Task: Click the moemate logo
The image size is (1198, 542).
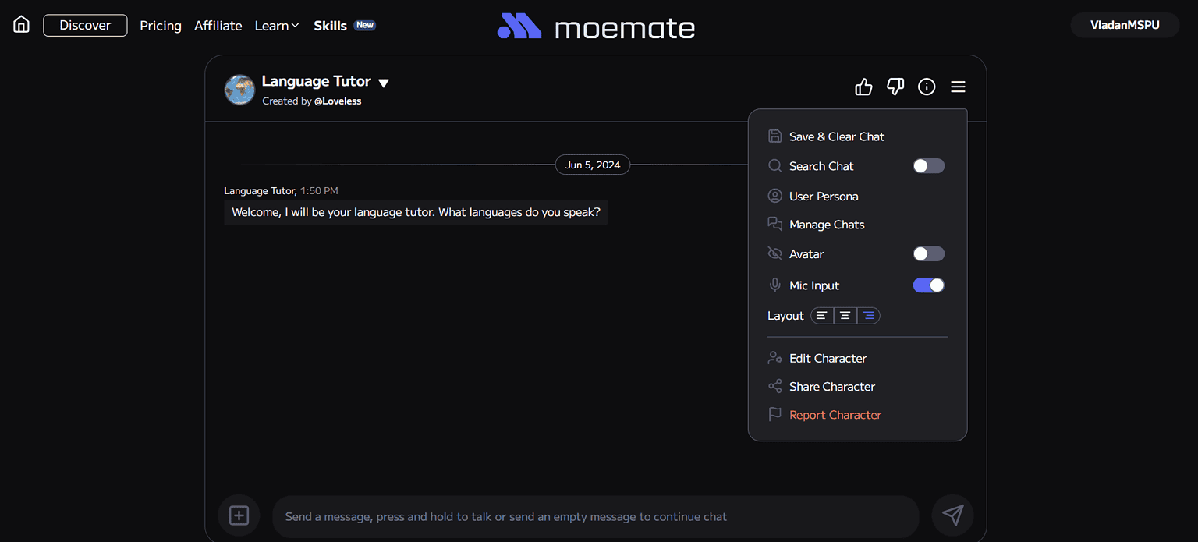Action: point(595,27)
